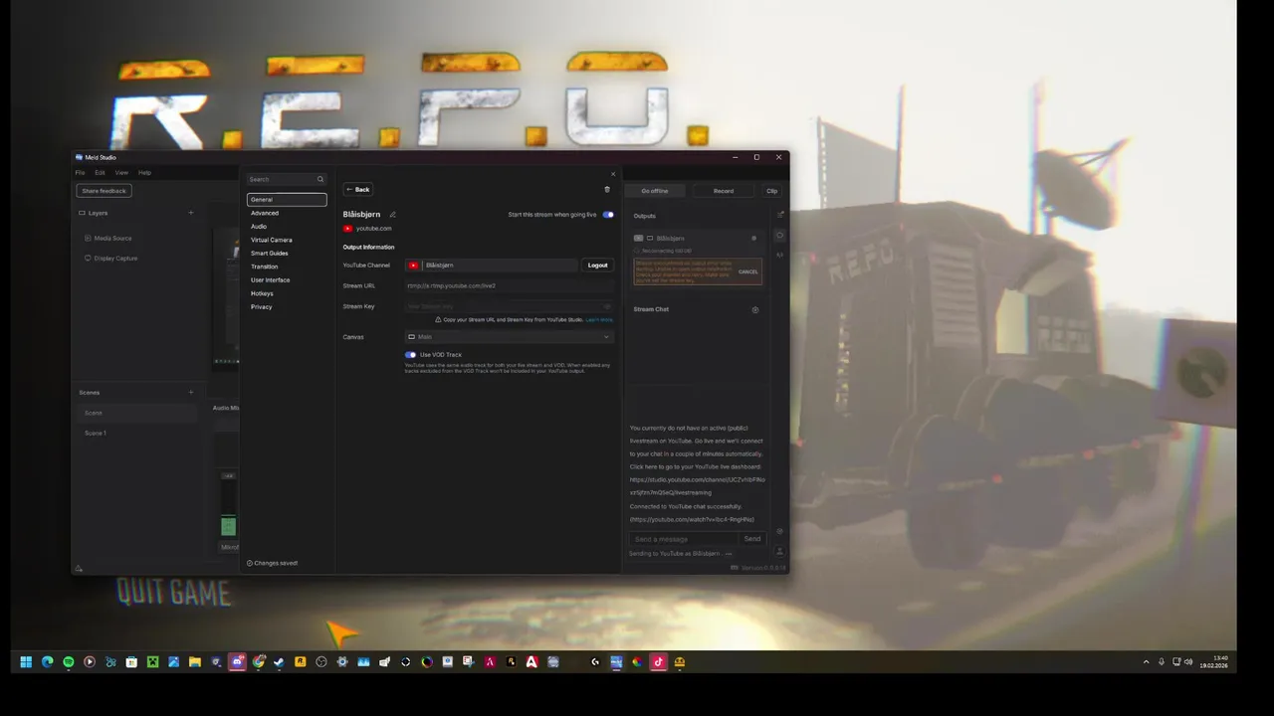Open the three-dots menu beside 'Sending to YouTube as'
This screenshot has height=716, width=1274.
click(729, 554)
